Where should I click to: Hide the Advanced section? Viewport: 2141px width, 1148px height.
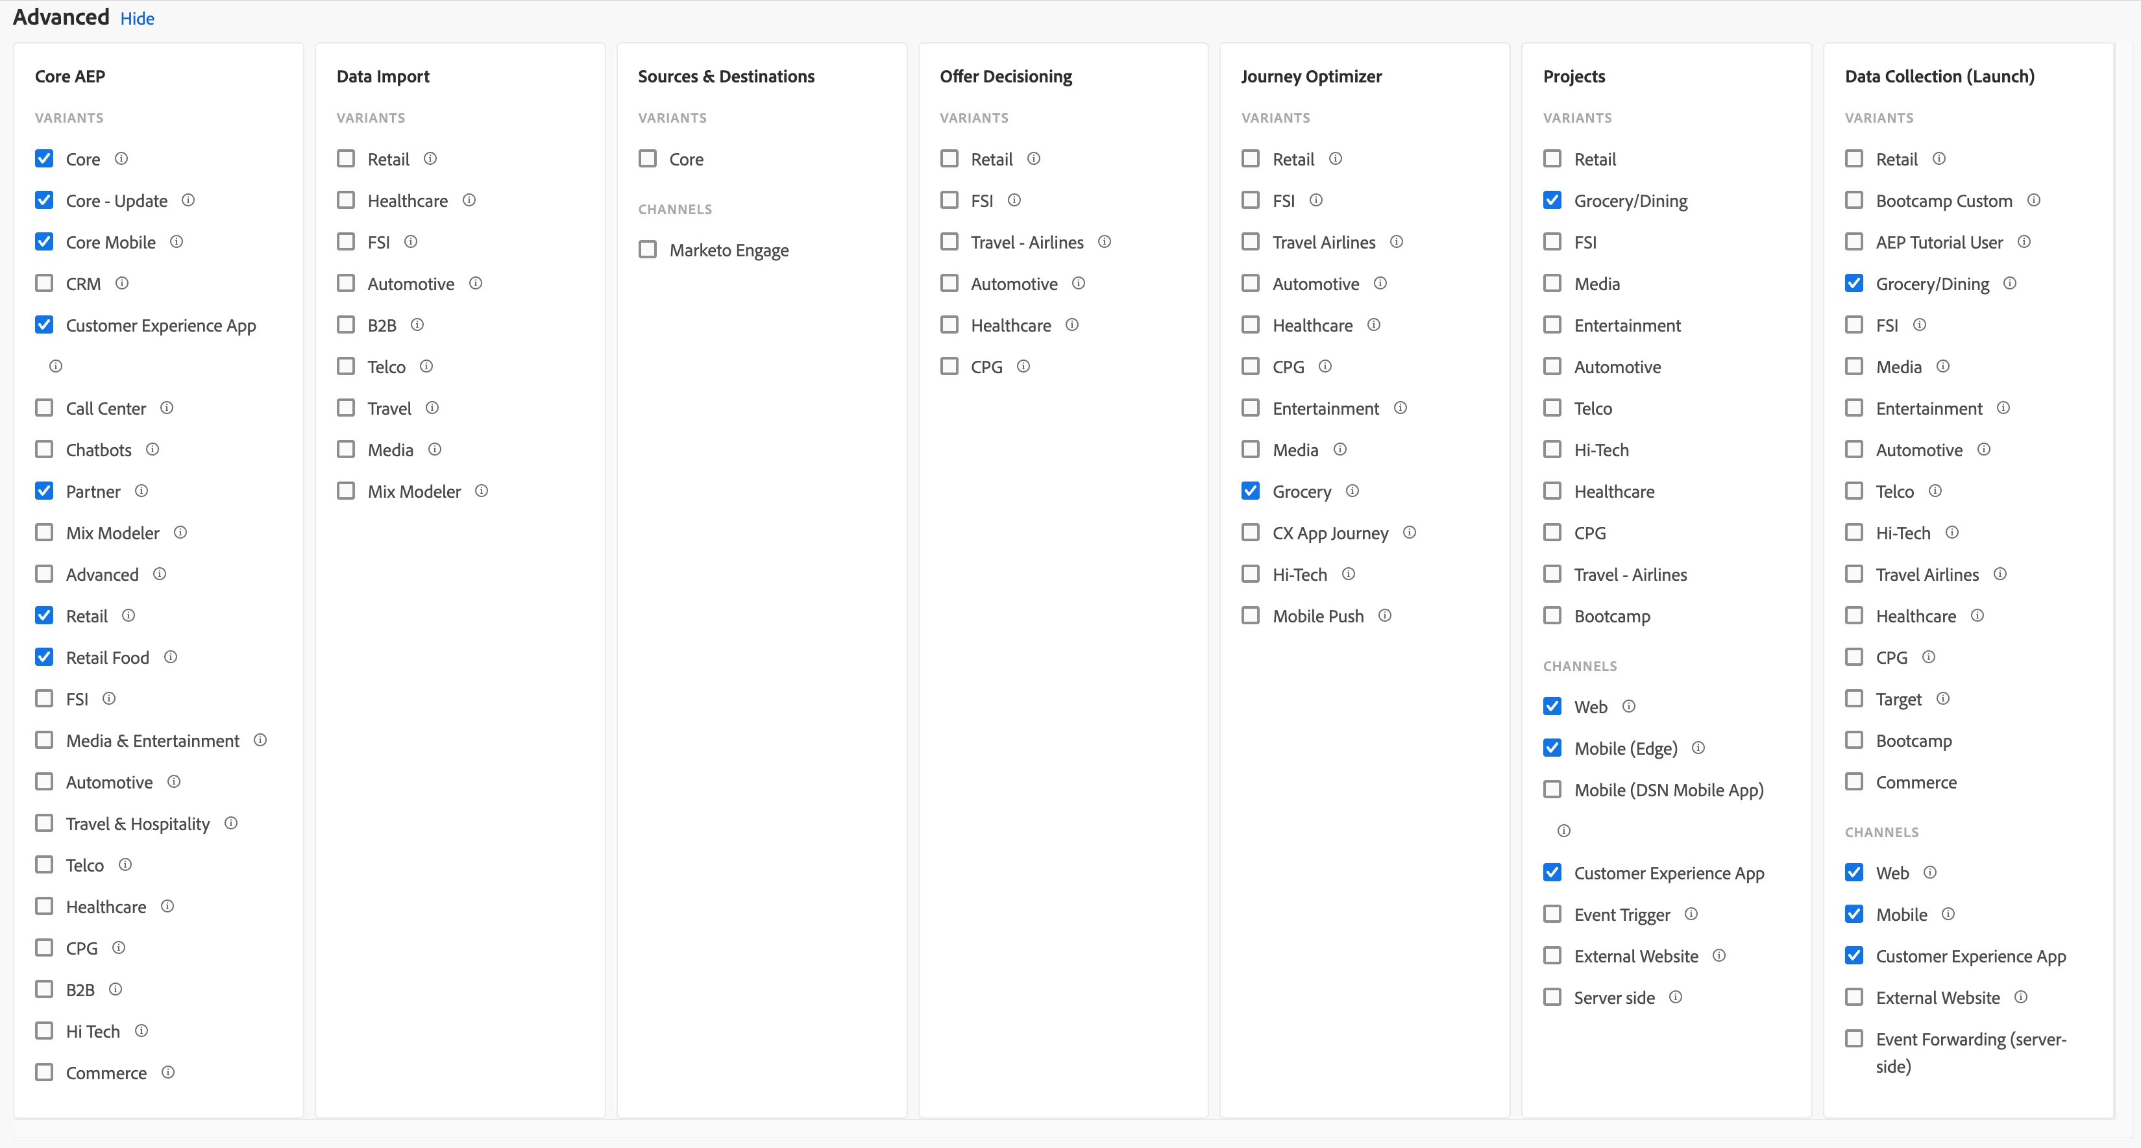coord(137,18)
